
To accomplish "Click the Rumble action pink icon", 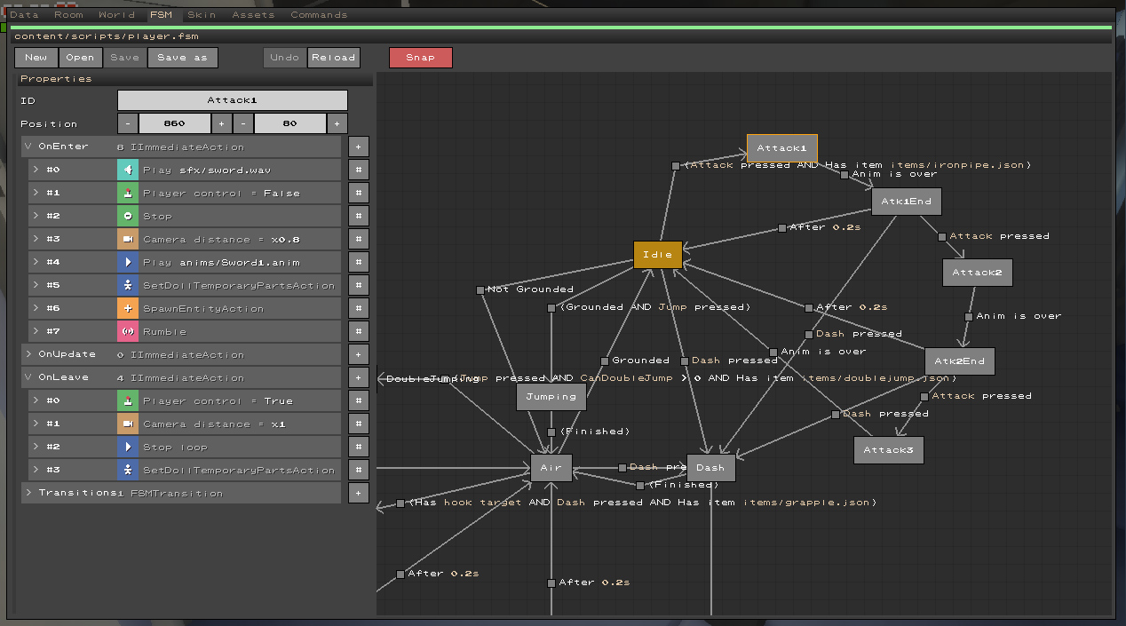I will 128,331.
